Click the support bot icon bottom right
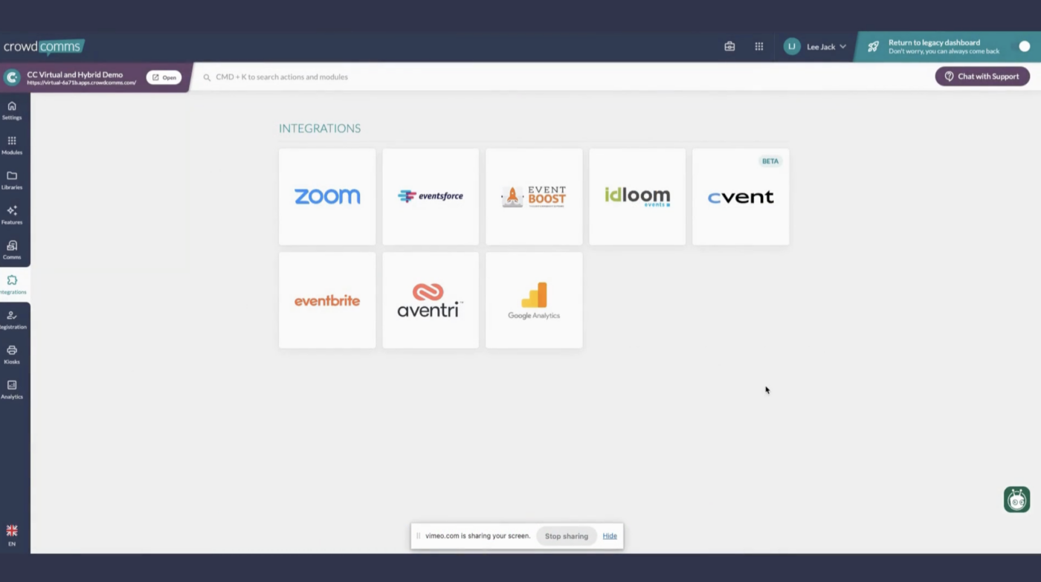1041x582 pixels. (x=1016, y=499)
